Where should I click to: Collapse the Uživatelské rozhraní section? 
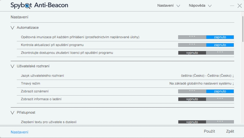[x=12, y=66]
